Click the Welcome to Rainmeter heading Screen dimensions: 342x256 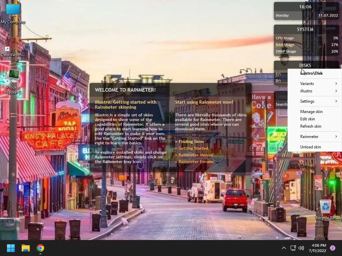pos(125,90)
